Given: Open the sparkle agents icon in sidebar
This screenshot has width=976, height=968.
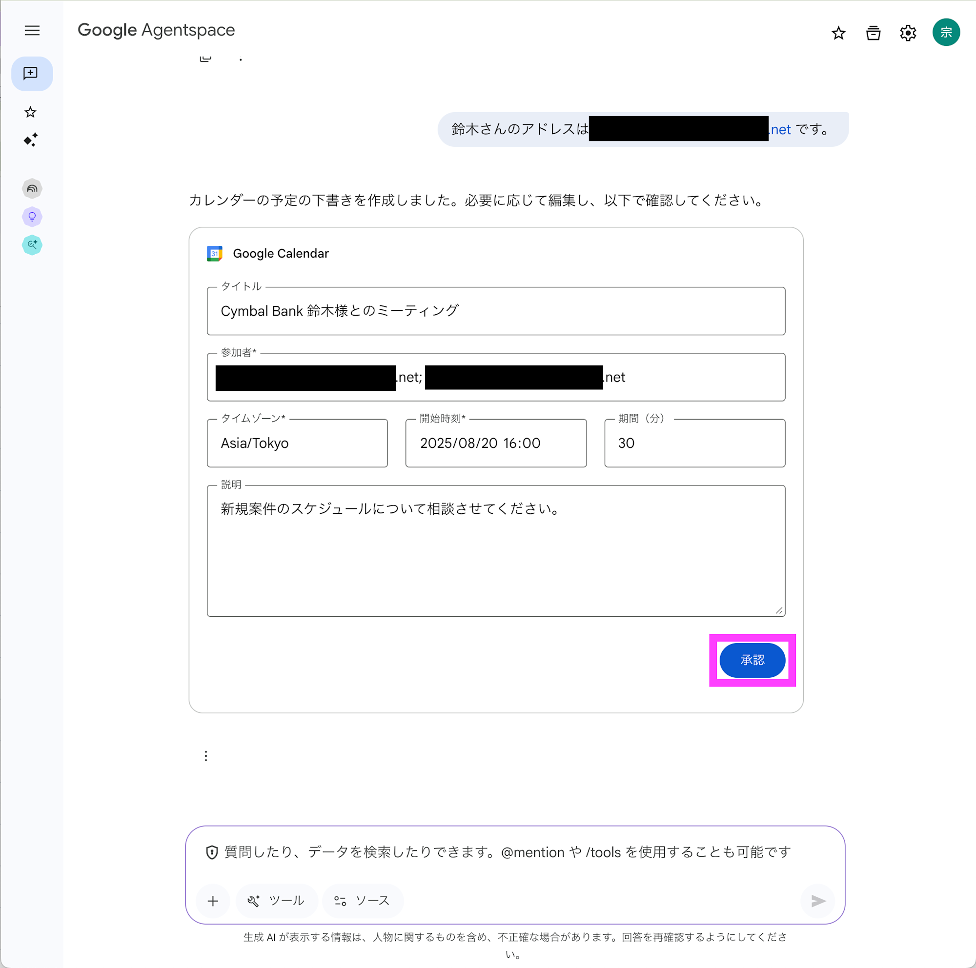Looking at the screenshot, I should [x=31, y=140].
